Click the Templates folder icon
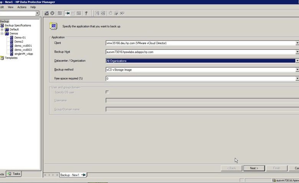This screenshot has height=183, width=299. (2, 58)
